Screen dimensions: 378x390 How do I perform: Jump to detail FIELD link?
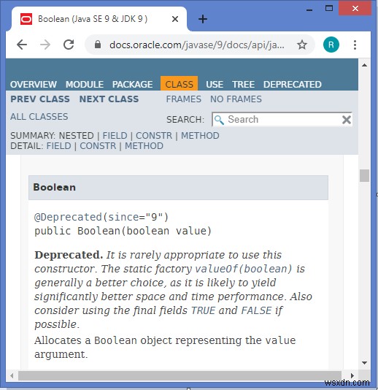[x=59, y=146]
